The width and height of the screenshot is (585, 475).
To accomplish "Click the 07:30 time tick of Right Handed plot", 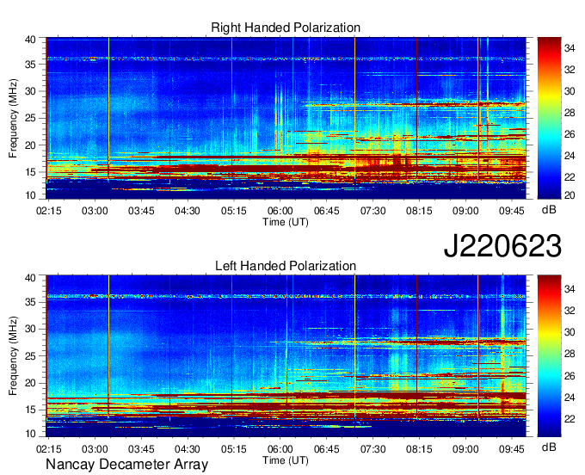I will tap(373, 211).
